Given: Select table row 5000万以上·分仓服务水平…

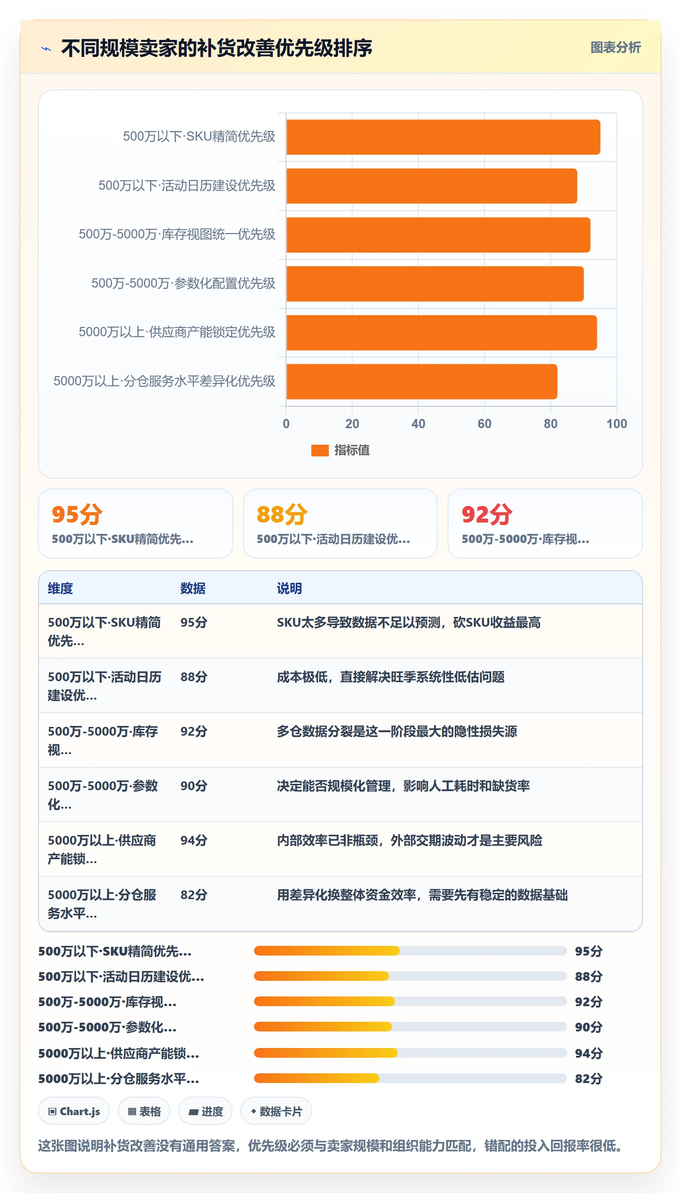Looking at the screenshot, I should coord(340,904).
